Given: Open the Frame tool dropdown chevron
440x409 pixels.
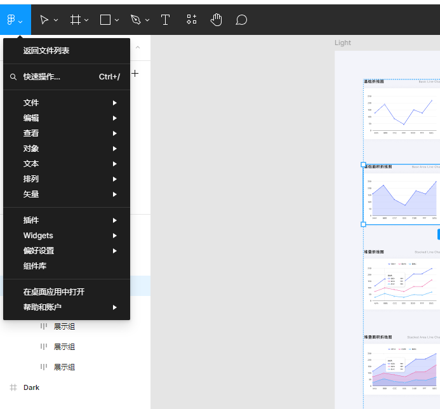Looking at the screenshot, I should click(86, 20).
